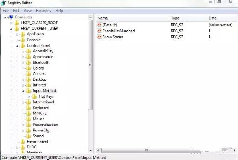This screenshot has height=160, width=238.
Task: Open the File menu
Action: pyautogui.click(x=6, y=11)
